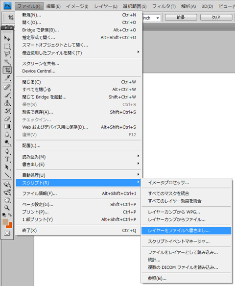Click the Photoshop Ps logo icon
The image size is (235, 286).
pyautogui.click(x=7, y=6)
